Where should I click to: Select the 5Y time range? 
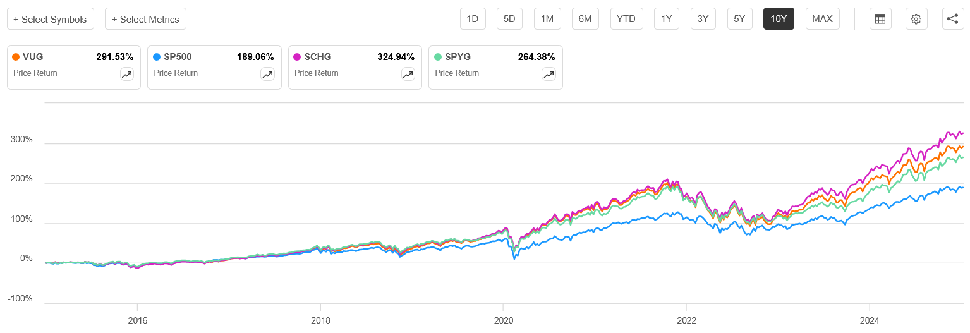pos(739,19)
